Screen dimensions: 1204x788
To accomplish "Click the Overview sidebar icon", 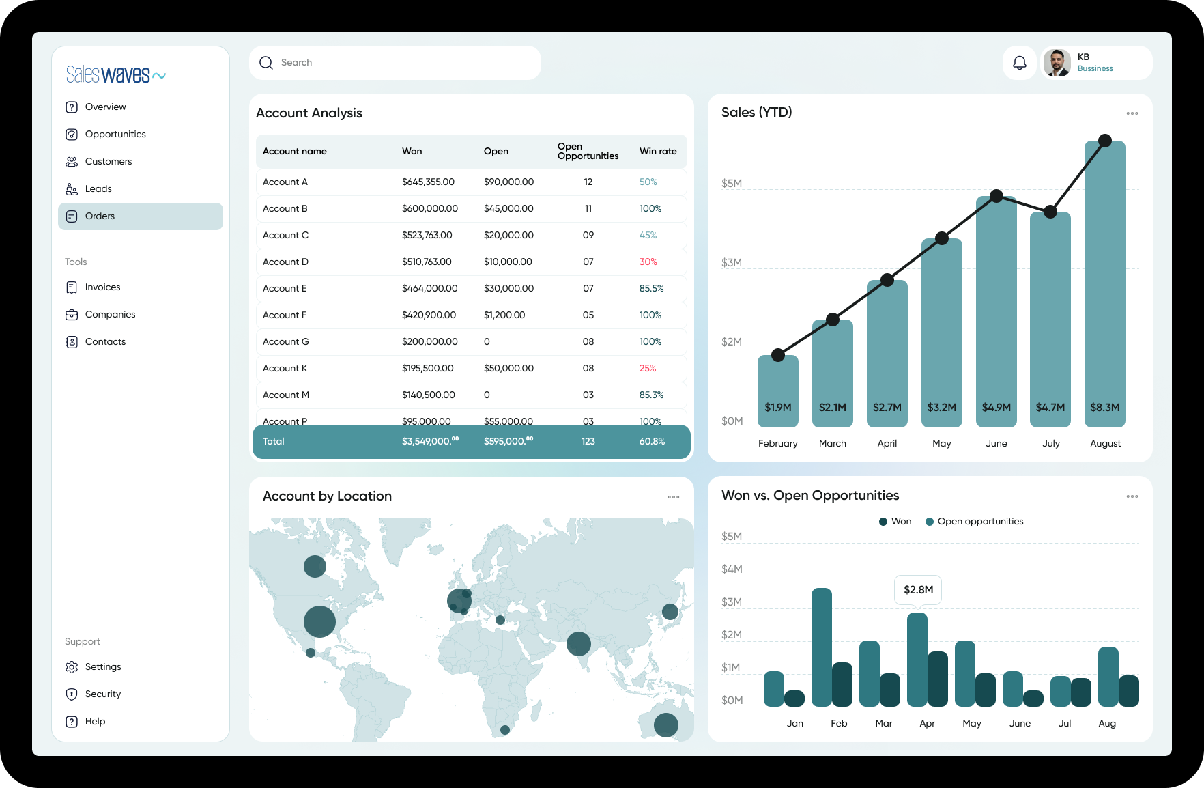I will click(x=72, y=107).
